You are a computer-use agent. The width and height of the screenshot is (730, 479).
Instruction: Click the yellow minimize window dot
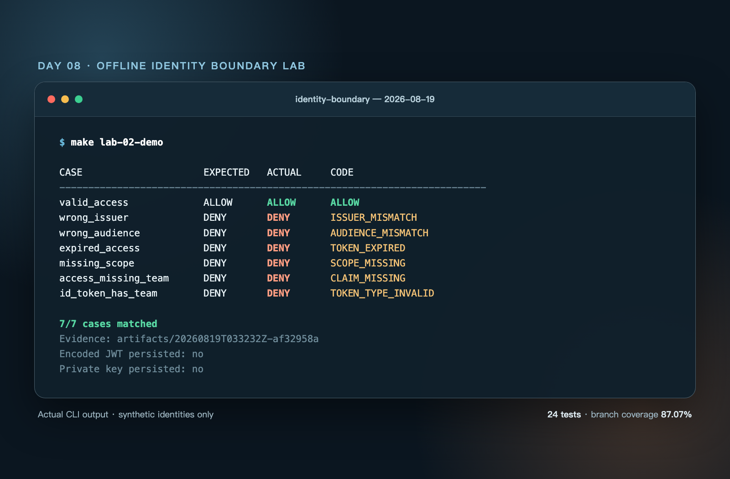tap(65, 99)
